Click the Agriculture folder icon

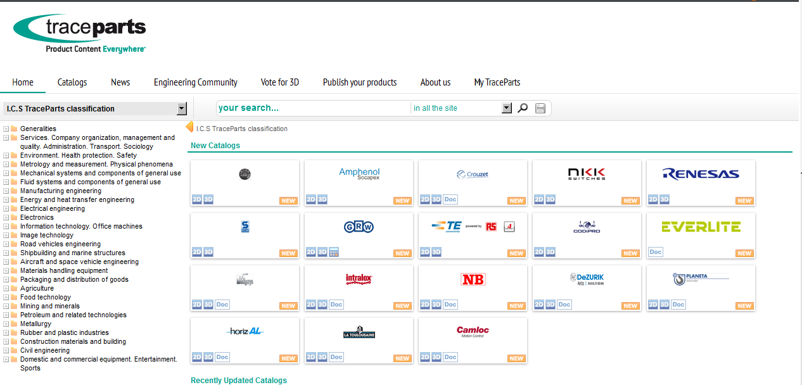[x=14, y=288]
